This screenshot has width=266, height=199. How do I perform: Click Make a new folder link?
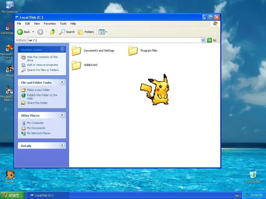pos(38,90)
